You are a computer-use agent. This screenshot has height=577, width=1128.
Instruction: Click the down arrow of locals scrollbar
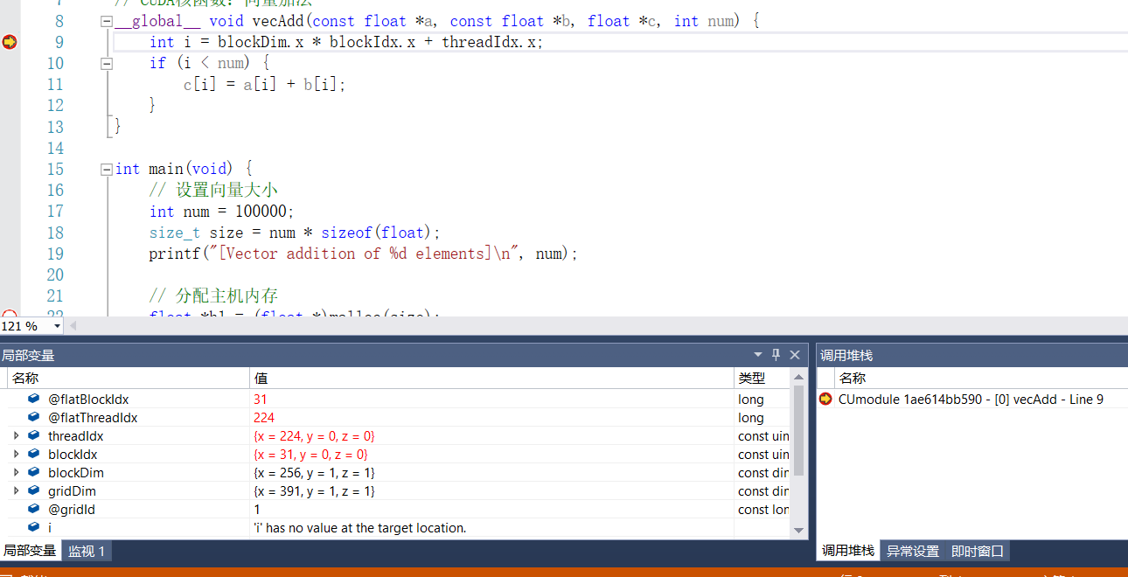click(798, 531)
